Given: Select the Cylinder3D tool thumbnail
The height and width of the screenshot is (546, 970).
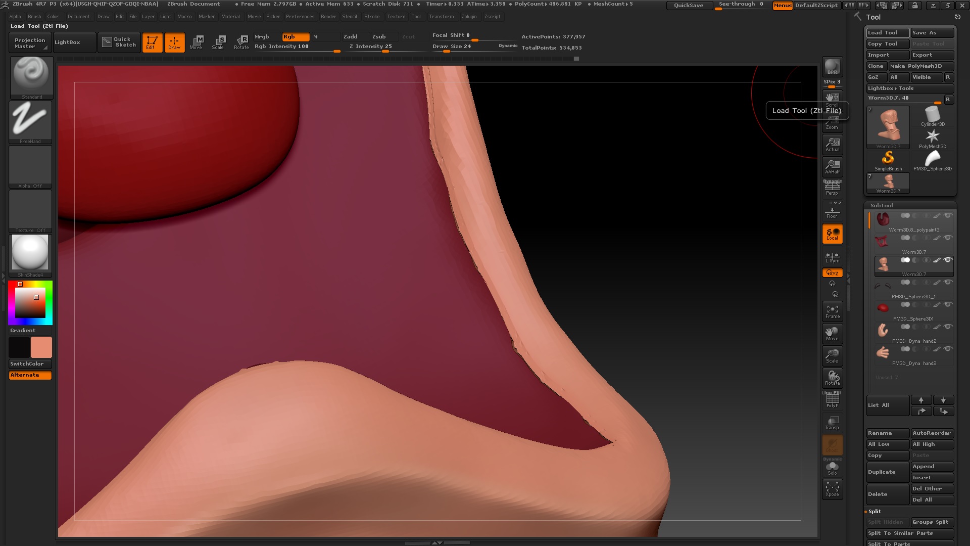Looking at the screenshot, I should point(932,116).
